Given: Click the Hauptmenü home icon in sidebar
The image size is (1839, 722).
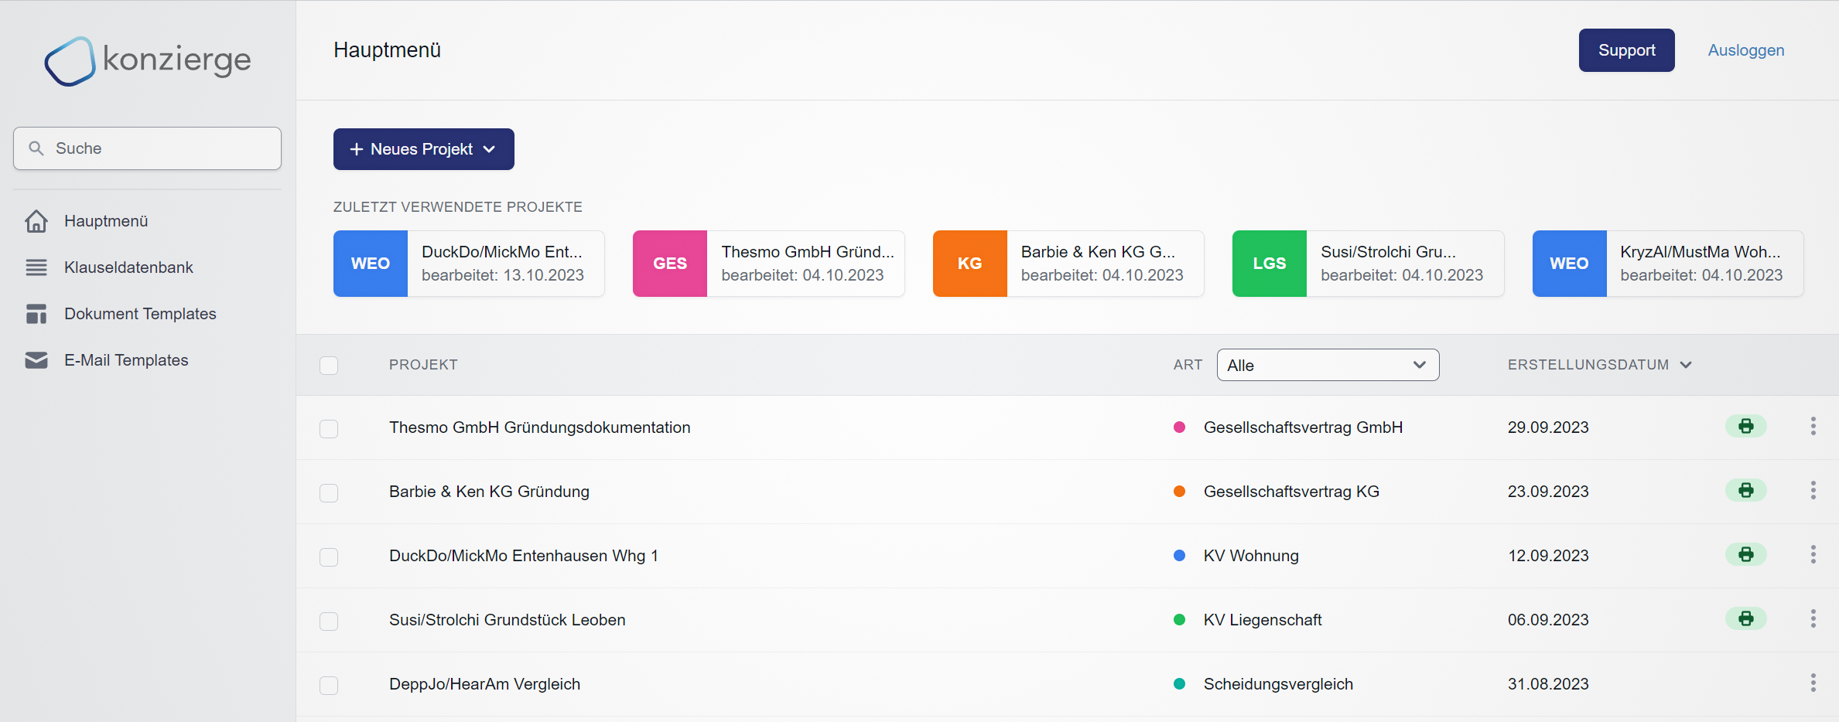Looking at the screenshot, I should click(x=36, y=221).
